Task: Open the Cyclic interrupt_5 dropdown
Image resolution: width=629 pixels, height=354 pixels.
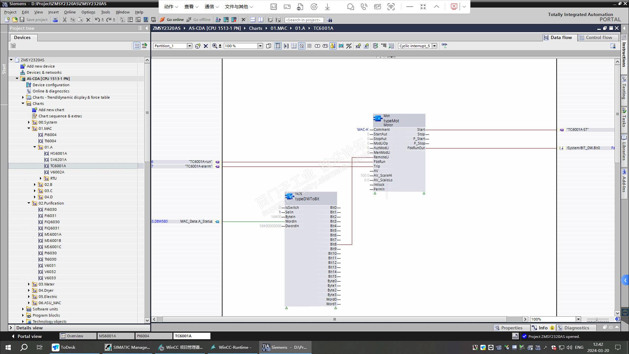Action: click(x=434, y=46)
